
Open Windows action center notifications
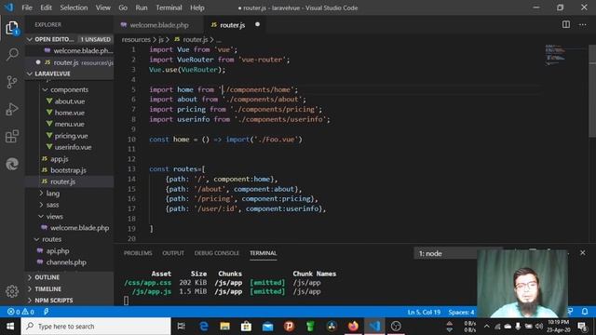point(582,327)
